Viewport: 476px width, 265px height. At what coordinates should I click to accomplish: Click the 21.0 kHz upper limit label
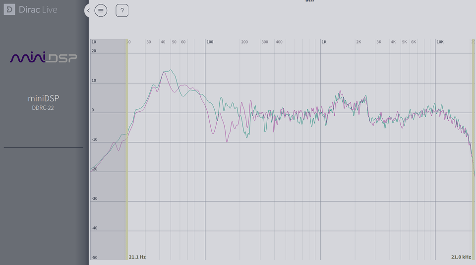coord(461,257)
